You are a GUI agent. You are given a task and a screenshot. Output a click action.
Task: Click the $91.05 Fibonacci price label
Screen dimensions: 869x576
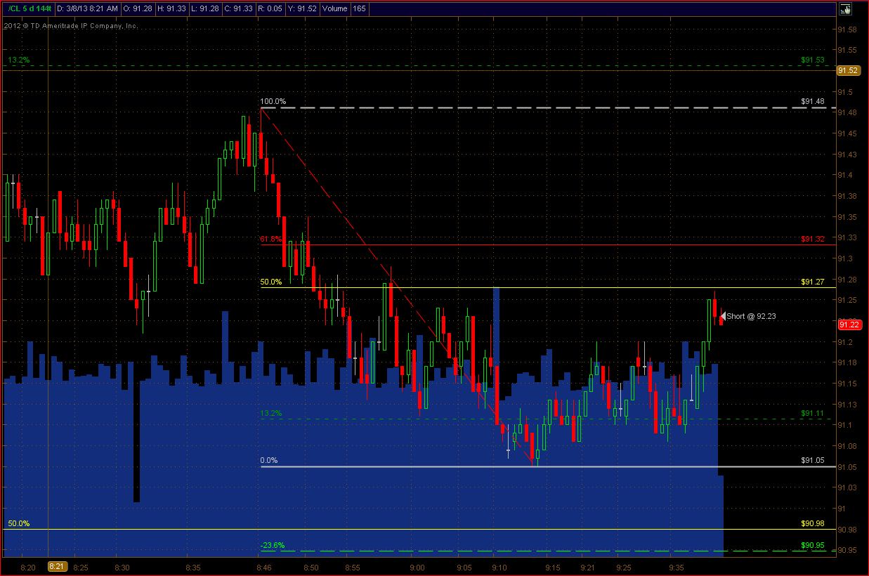[813, 461]
